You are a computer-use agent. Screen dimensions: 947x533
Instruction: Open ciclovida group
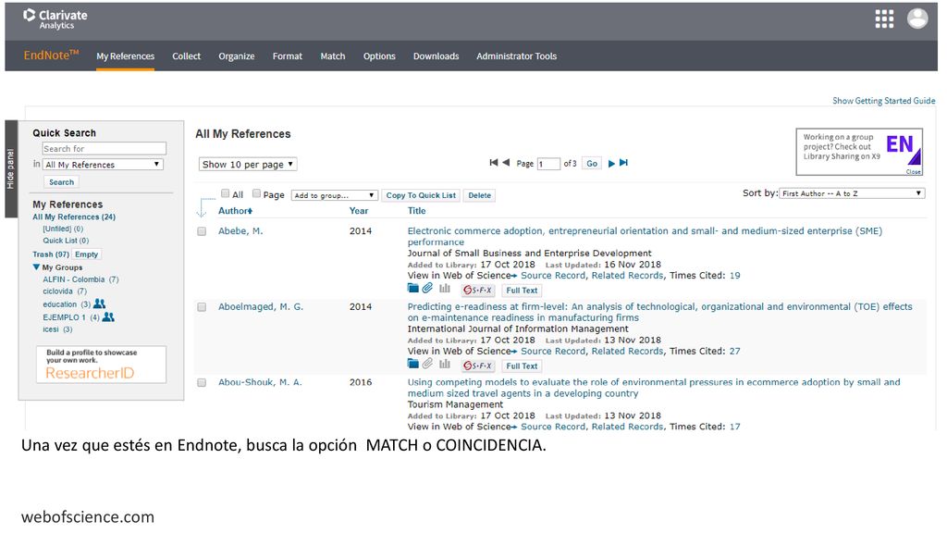point(65,291)
